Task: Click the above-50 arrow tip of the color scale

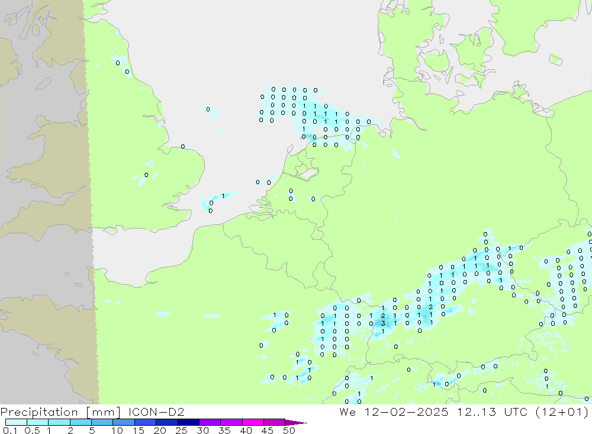Action: 295,423
